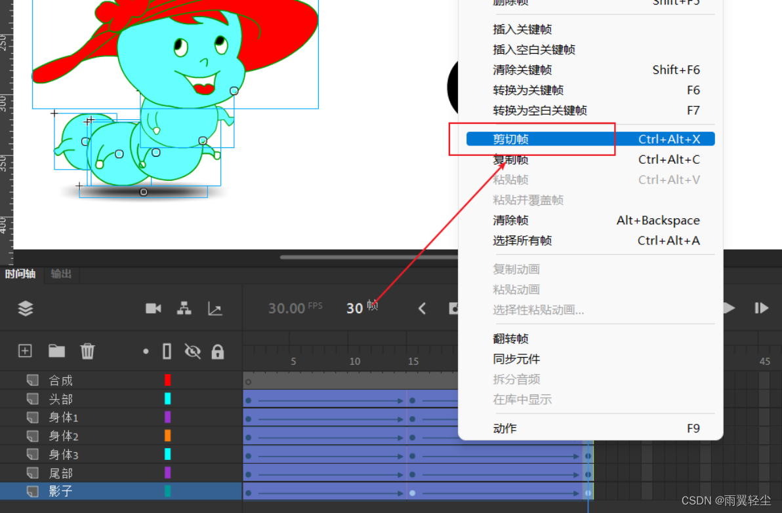The height and width of the screenshot is (513, 782).
Task: Click the Add Camera icon in the timeline
Action: (x=153, y=308)
